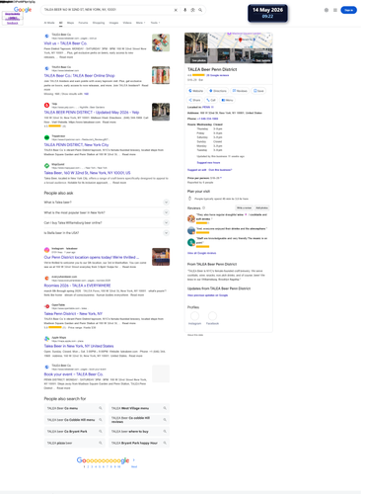Click 'Write a review' button
This screenshot has width=365, height=494.
(244, 207)
